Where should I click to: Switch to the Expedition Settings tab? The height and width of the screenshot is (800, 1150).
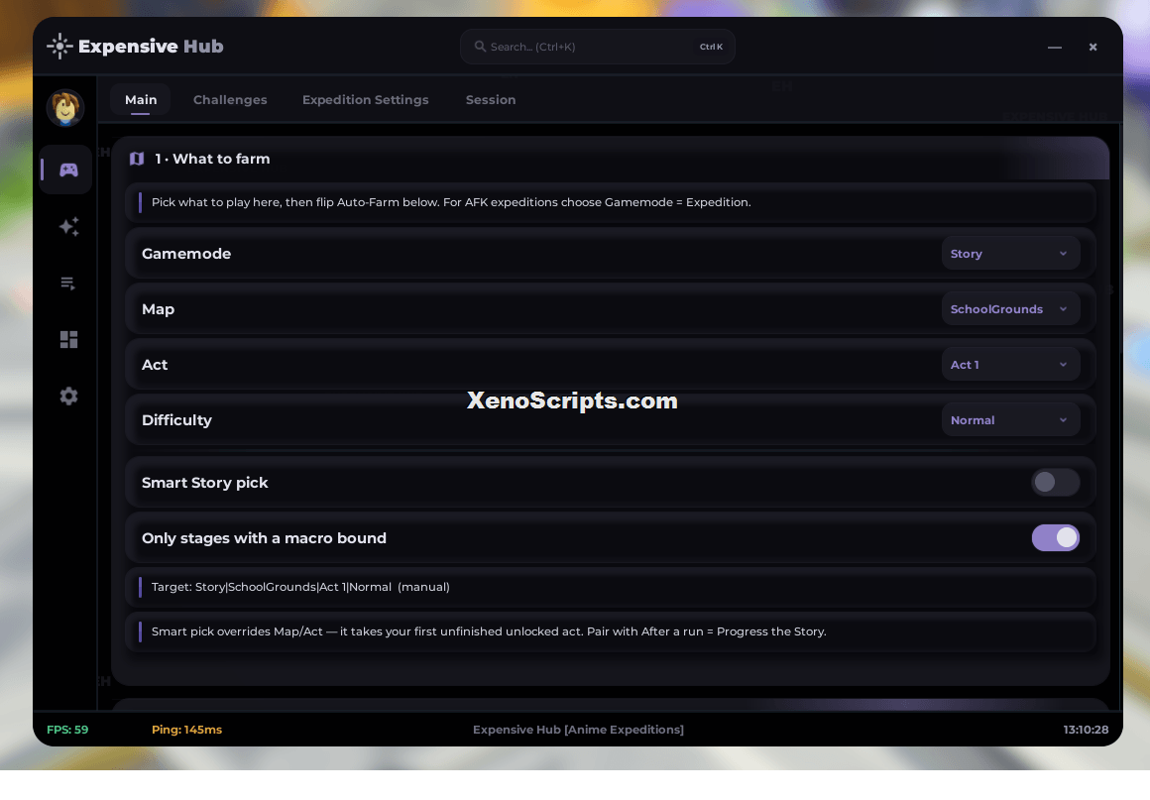pos(365,100)
